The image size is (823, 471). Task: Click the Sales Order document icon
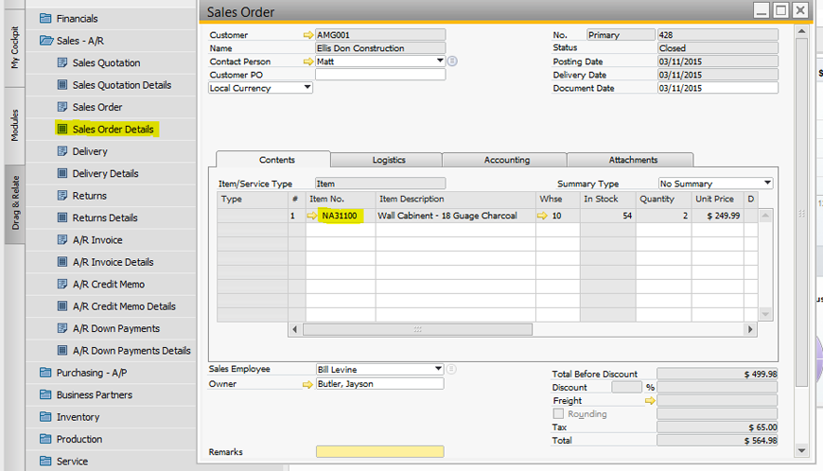[x=61, y=107]
